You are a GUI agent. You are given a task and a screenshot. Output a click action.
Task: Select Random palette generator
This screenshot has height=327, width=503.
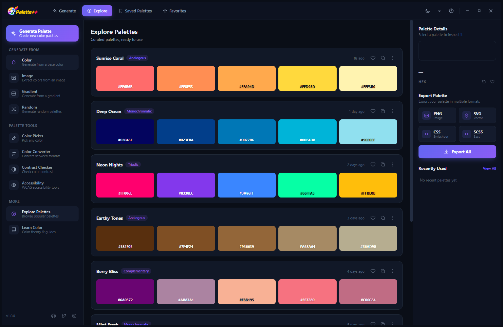click(42, 109)
